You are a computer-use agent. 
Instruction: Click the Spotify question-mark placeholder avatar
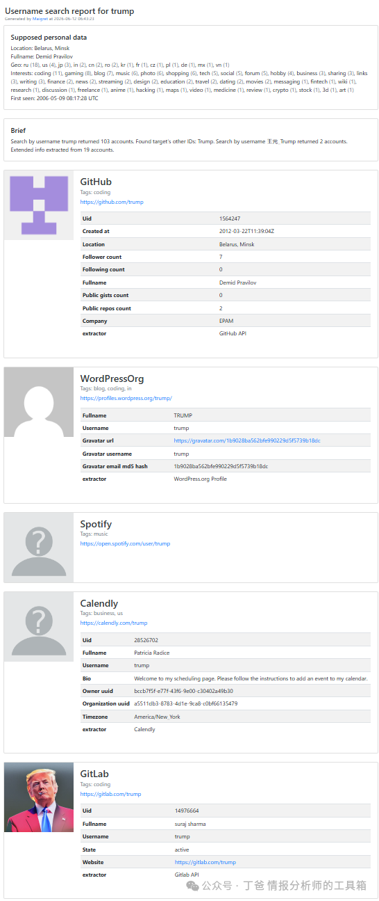pos(39,548)
